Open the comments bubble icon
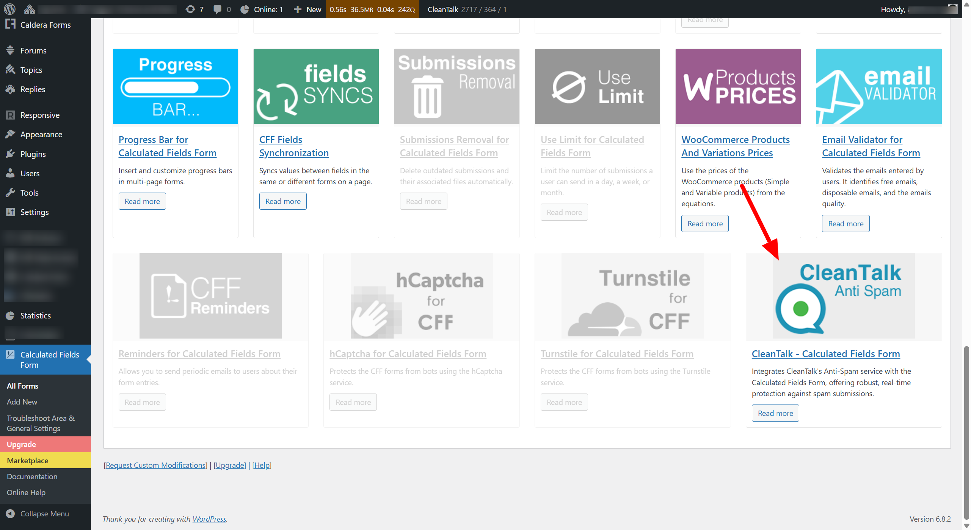Screen dimensions: 971x530 click(218, 9)
